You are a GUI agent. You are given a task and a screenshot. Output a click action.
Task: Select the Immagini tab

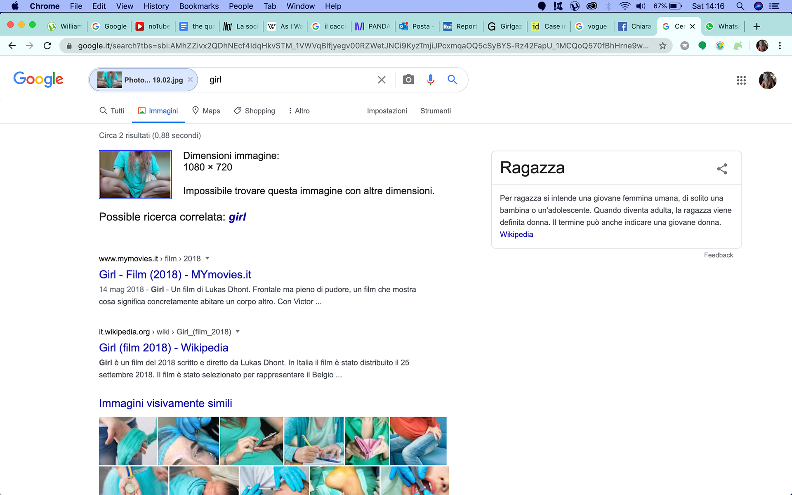(x=158, y=111)
